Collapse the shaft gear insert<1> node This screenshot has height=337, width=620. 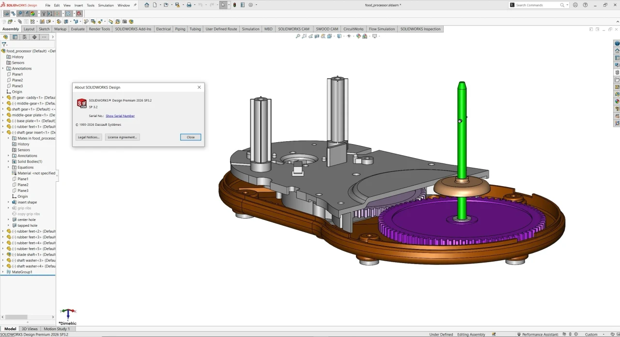pyautogui.click(x=3, y=132)
